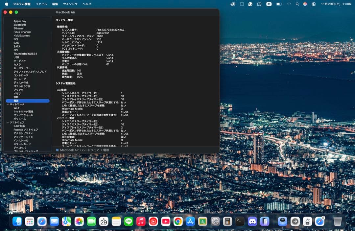Image resolution: width=355 pixels, height=231 pixels.
Task: Collapse the ネットワーク section
Action: pos(7,104)
